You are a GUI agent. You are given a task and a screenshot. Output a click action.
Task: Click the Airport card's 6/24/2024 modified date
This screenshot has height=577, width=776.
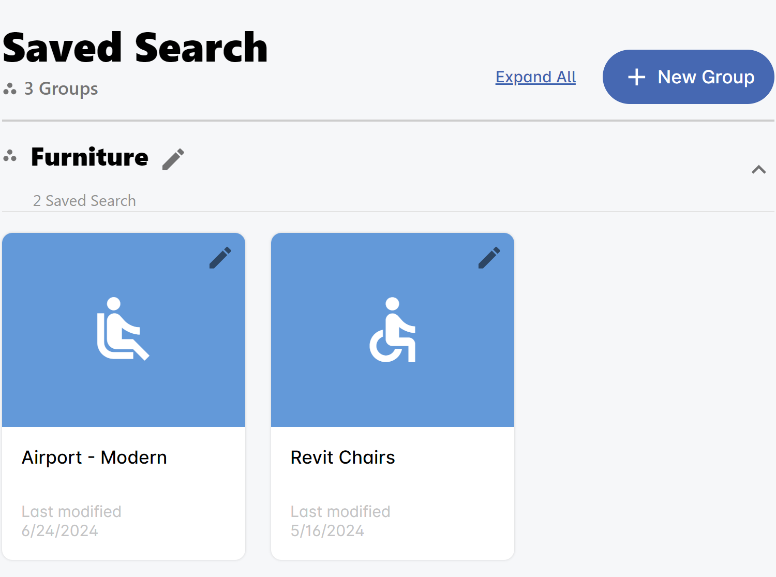59,531
